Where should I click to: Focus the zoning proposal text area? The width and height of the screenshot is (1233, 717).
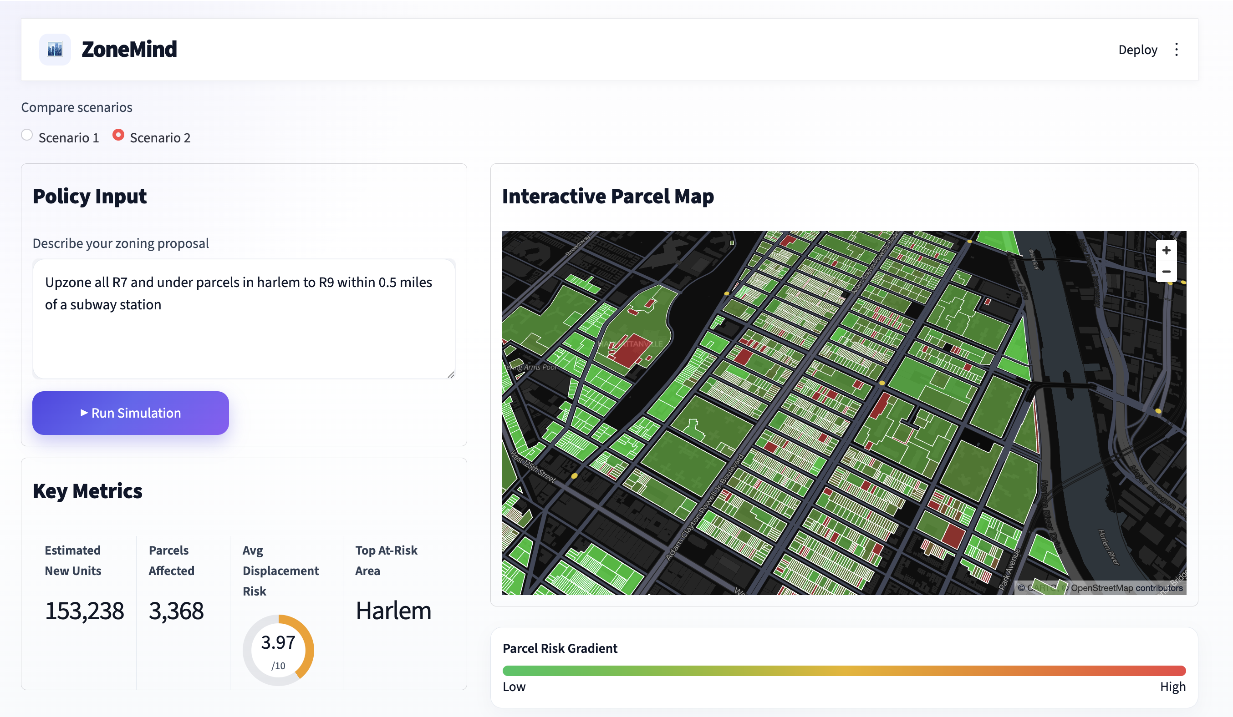(244, 318)
